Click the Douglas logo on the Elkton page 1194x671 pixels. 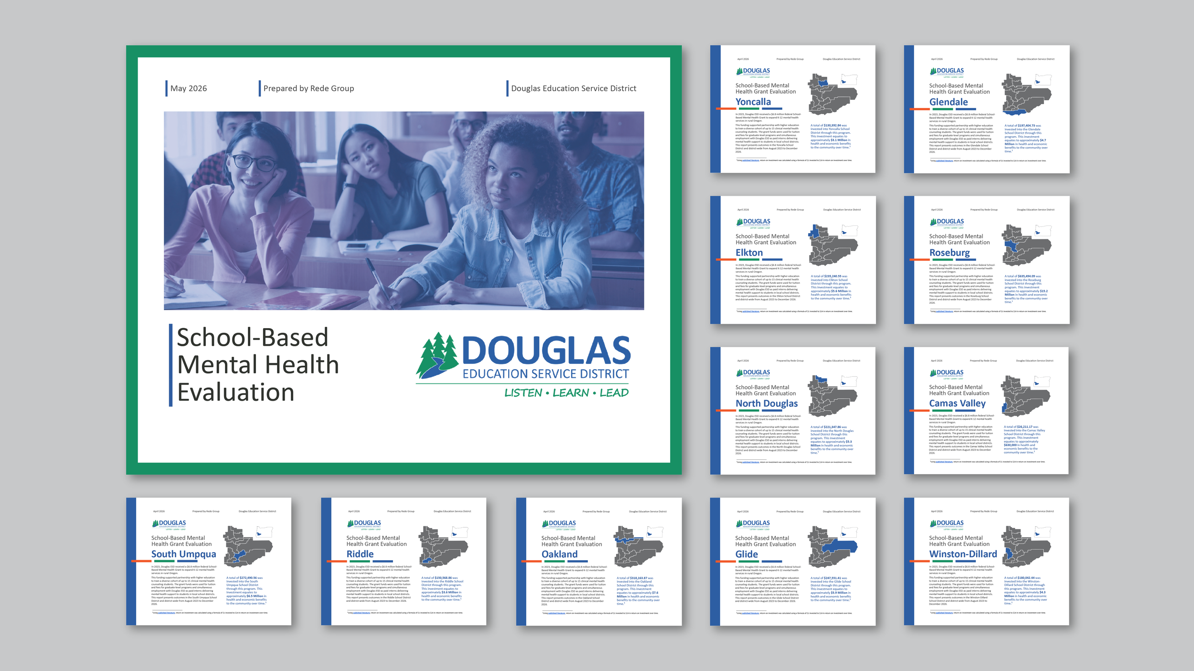[753, 224]
